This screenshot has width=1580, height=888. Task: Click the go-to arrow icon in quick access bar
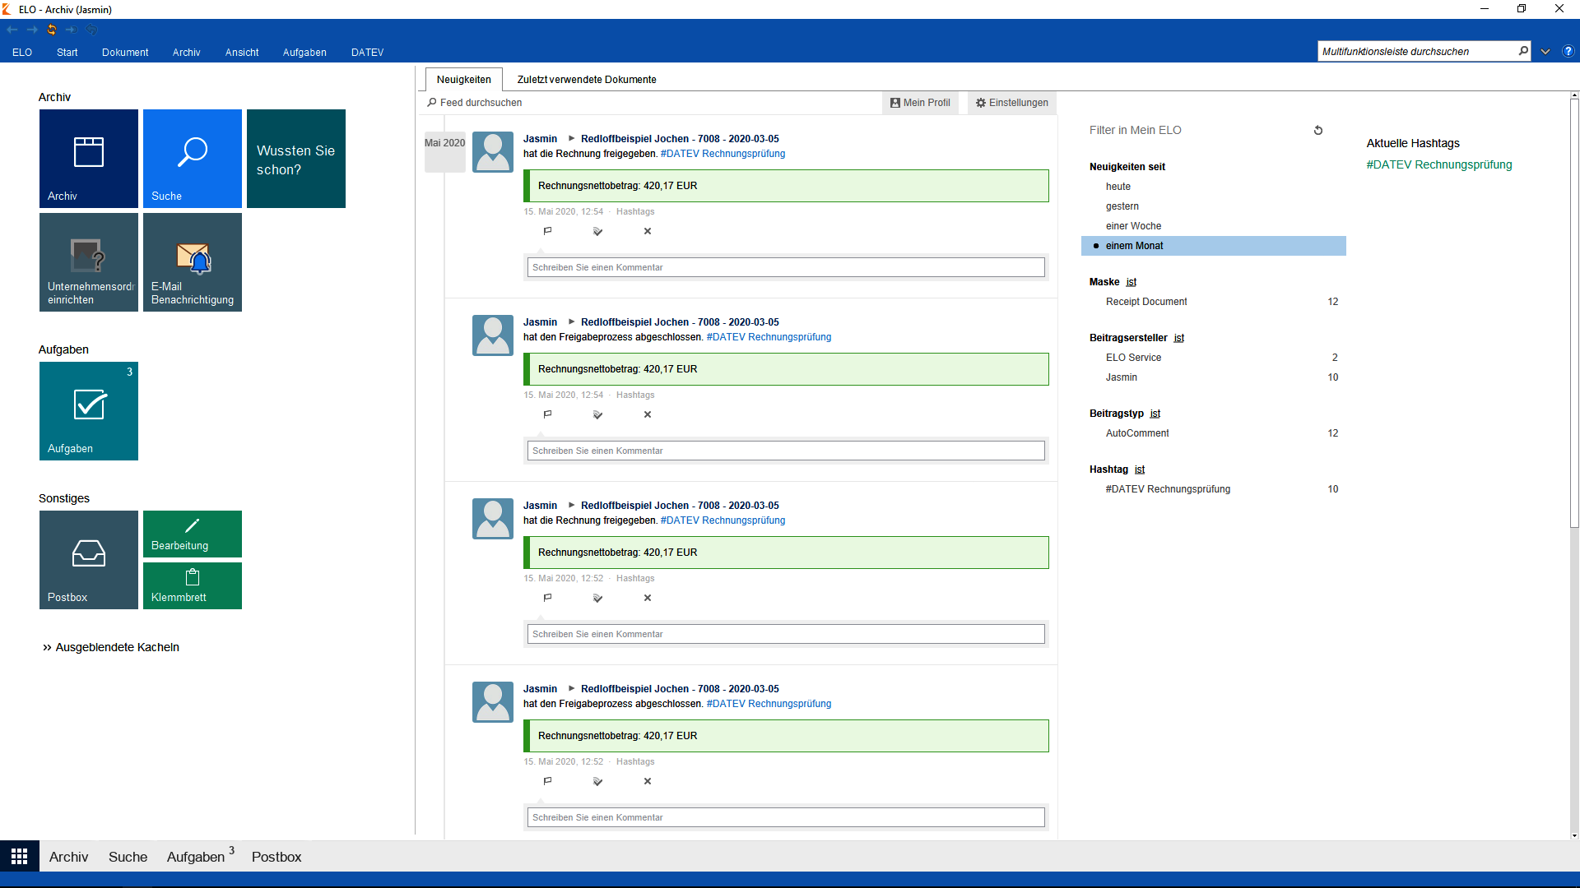click(x=72, y=30)
